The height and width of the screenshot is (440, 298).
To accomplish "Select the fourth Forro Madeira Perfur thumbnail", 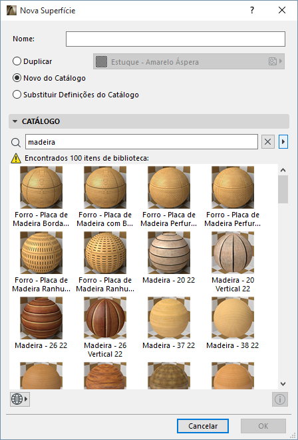I will coord(233,187).
